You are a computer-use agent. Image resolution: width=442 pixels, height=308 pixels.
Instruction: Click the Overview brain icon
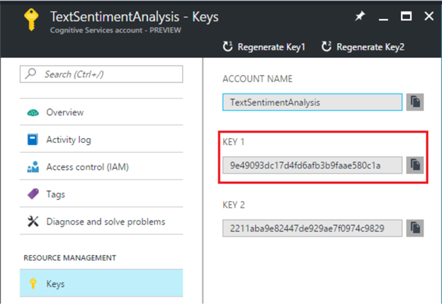click(33, 113)
